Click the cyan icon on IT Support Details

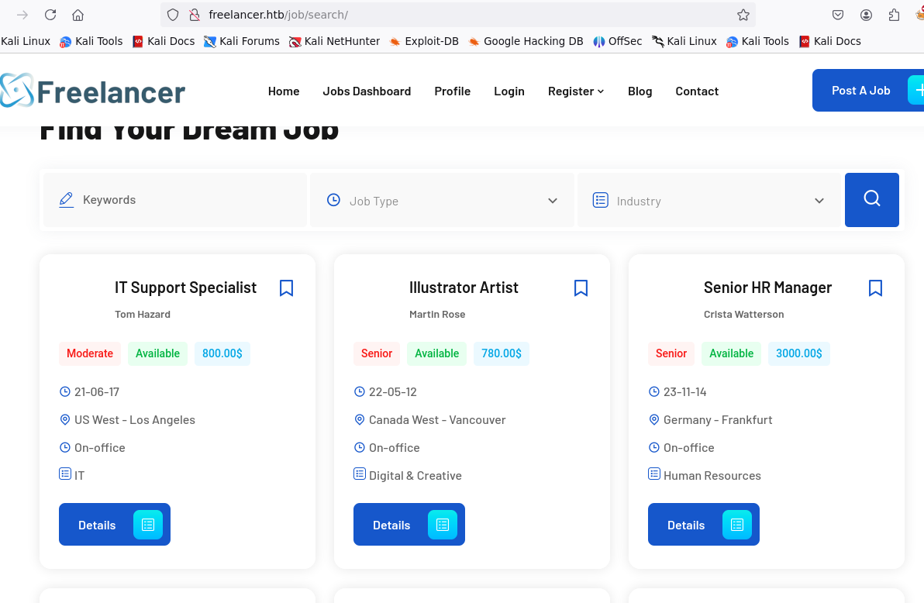click(x=148, y=525)
